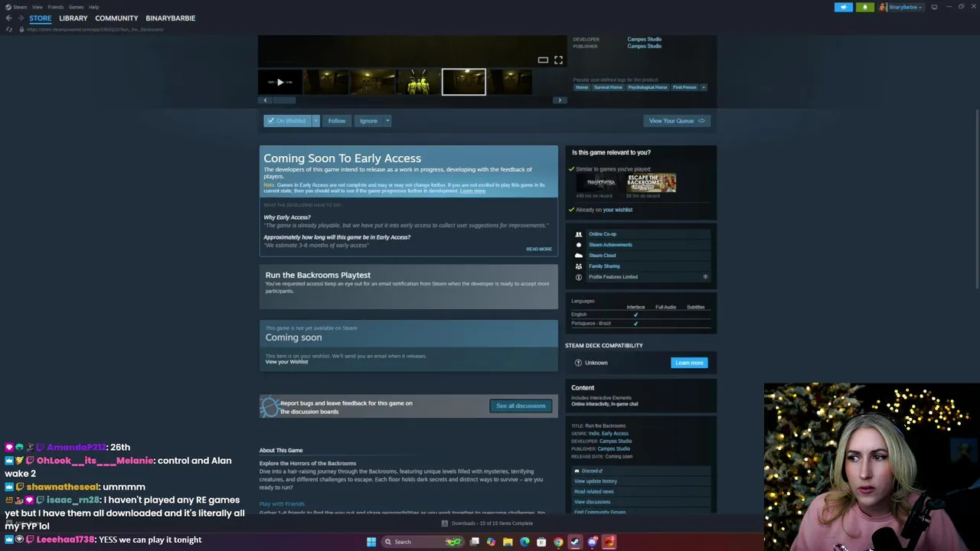Click Steam Deck Learn more button
The width and height of the screenshot is (980, 551).
pyautogui.click(x=689, y=363)
